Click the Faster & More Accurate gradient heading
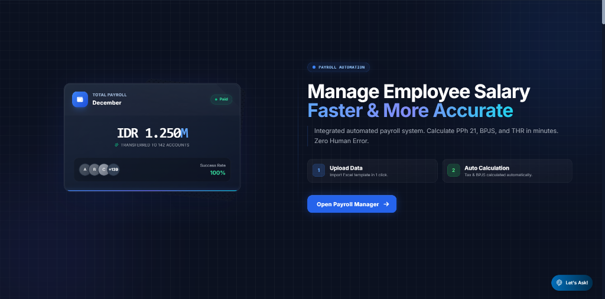The width and height of the screenshot is (605, 299). click(x=410, y=110)
